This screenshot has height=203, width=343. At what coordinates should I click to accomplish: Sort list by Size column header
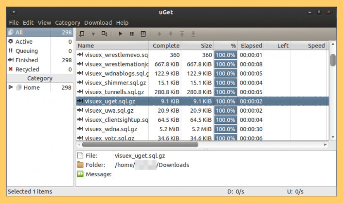tap(197, 46)
